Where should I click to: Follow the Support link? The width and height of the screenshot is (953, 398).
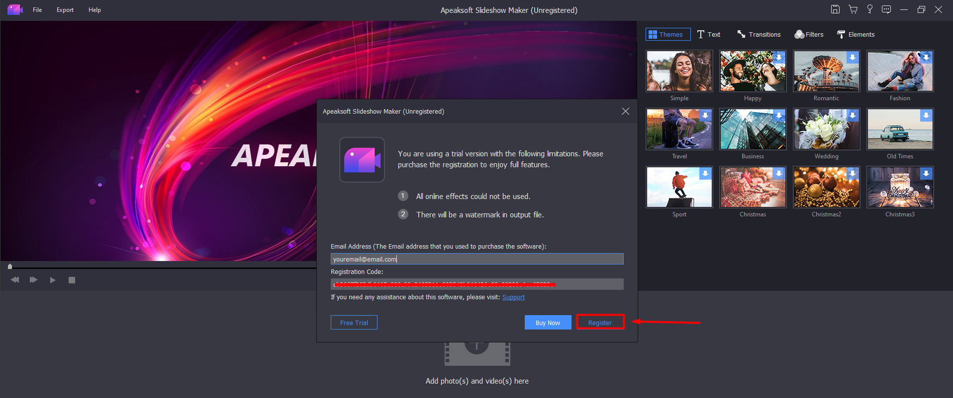point(513,297)
